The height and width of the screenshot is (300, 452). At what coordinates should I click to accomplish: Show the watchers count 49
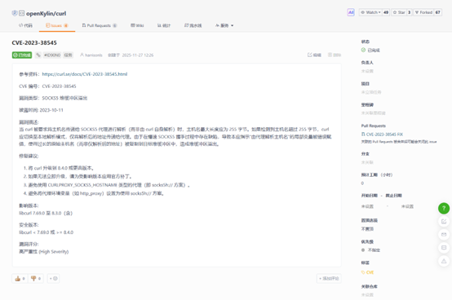click(386, 12)
